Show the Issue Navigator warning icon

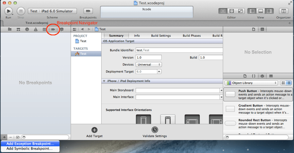36,29
